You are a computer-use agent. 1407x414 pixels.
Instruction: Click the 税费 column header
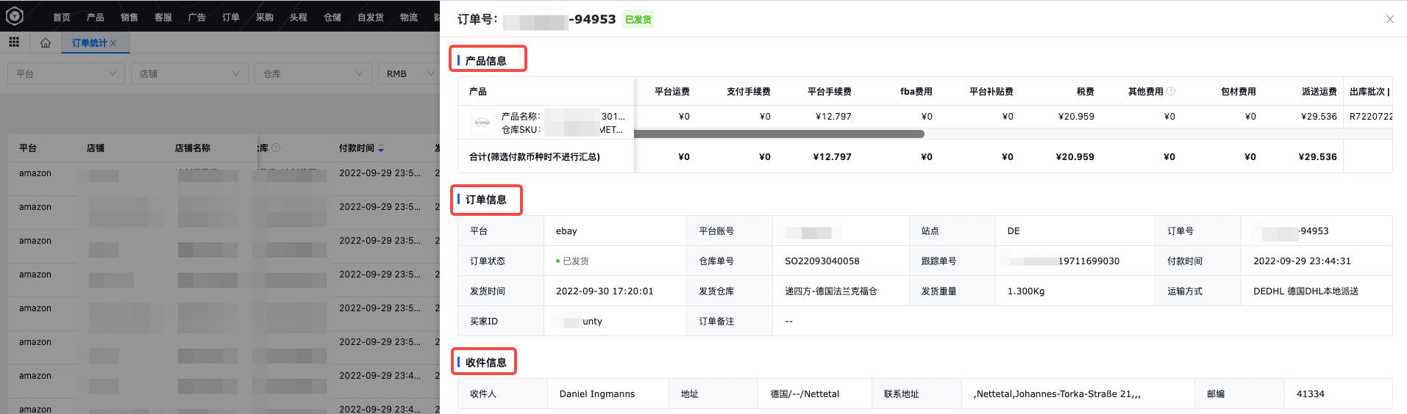[x=1086, y=92]
